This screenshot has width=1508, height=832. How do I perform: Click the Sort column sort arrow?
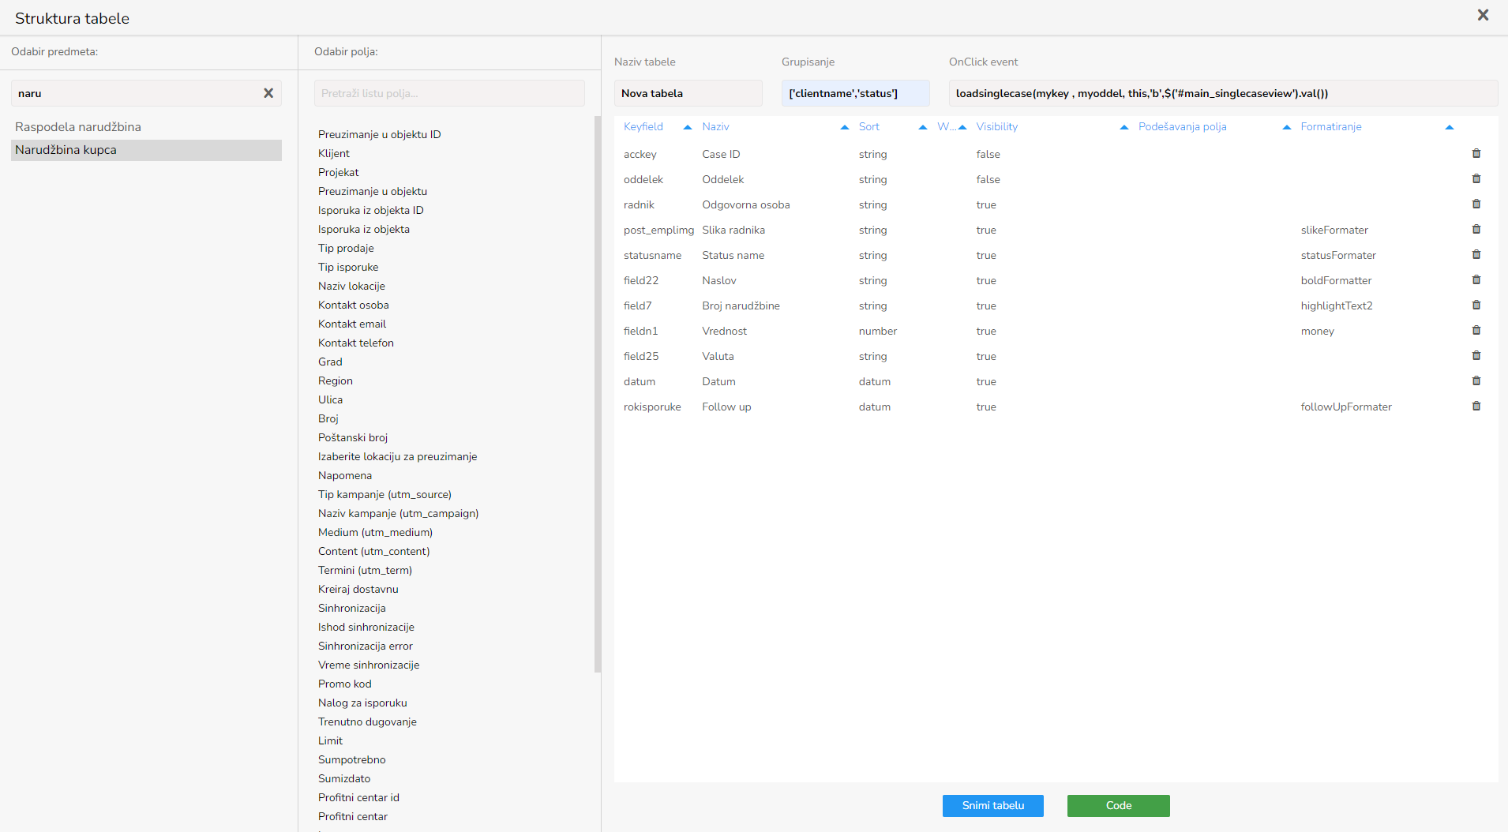pyautogui.click(x=922, y=127)
